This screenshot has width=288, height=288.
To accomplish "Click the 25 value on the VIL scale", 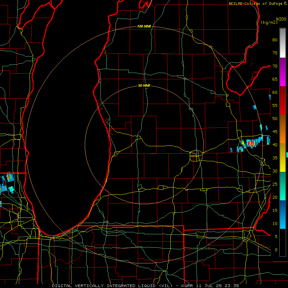I will [275, 184].
